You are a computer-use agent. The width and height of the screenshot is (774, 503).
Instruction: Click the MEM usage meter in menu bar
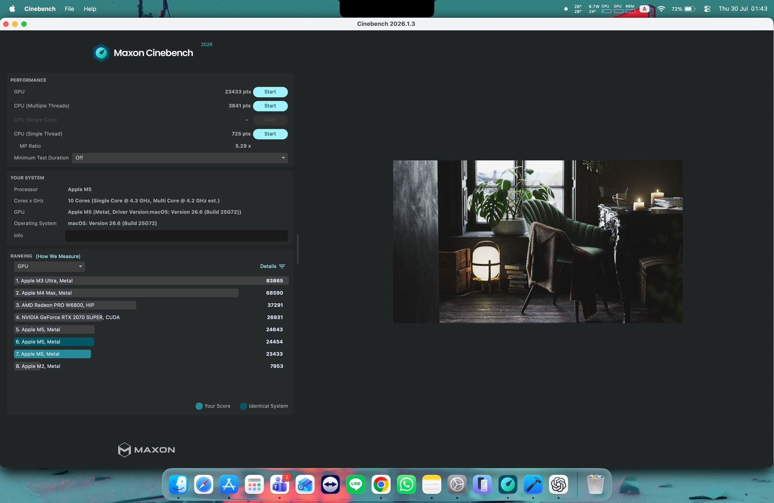(x=630, y=9)
